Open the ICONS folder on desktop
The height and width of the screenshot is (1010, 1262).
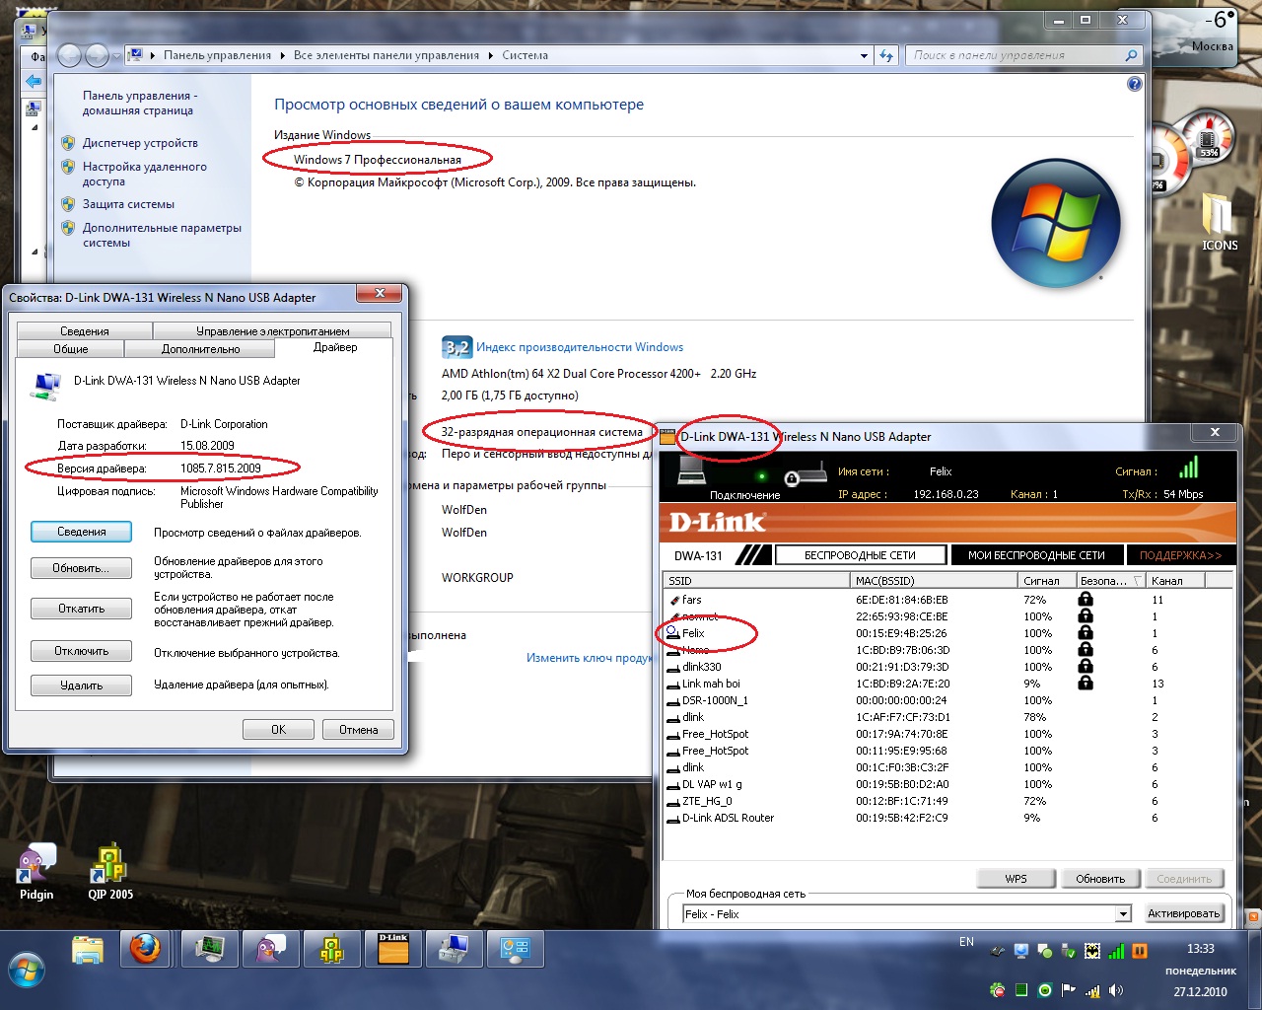point(1219,219)
